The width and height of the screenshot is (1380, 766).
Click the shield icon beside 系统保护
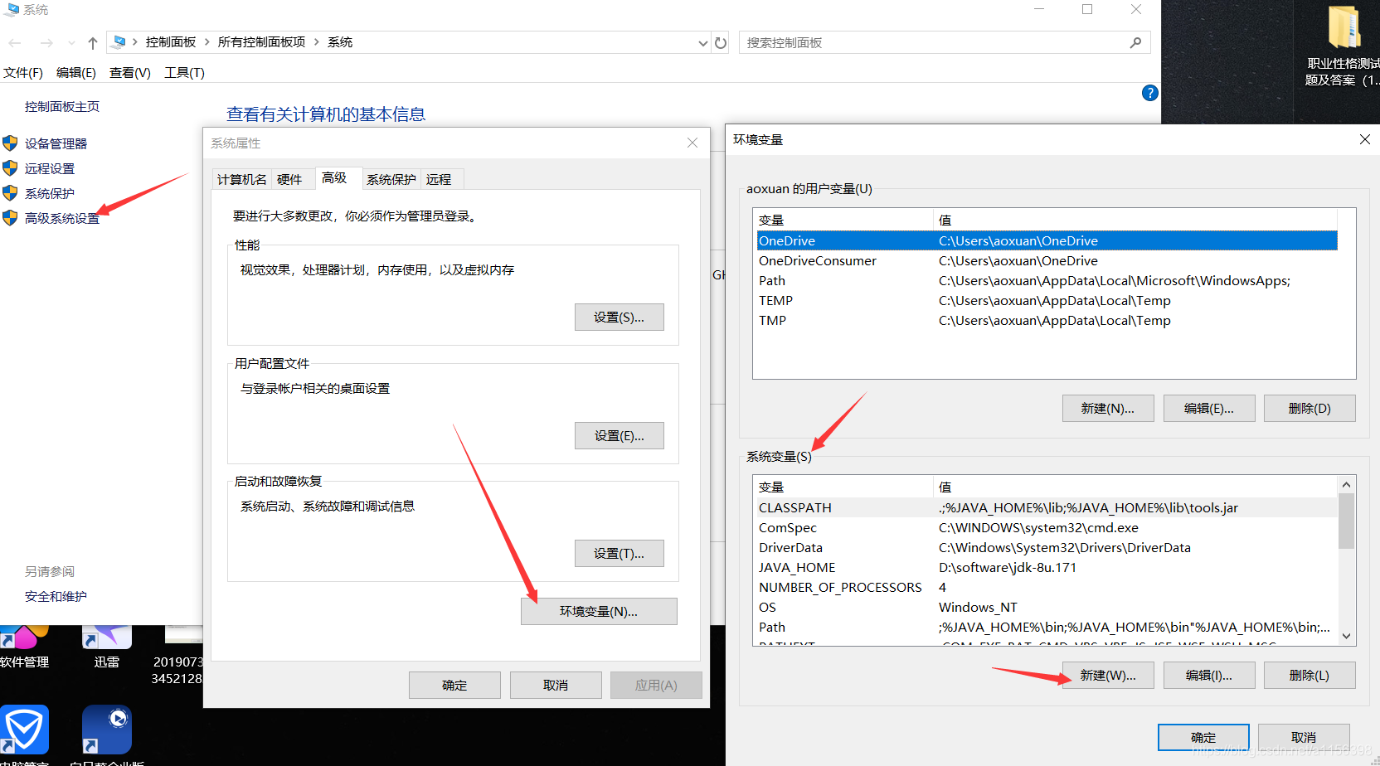(x=10, y=193)
